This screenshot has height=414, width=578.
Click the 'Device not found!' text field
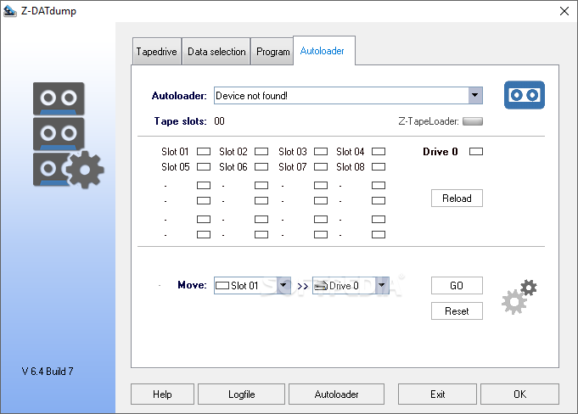(341, 95)
